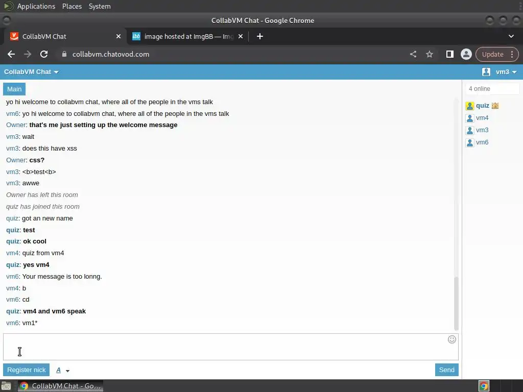523x392 pixels.
Task: Close the CollabVM Chat tab
Action: 118,36
